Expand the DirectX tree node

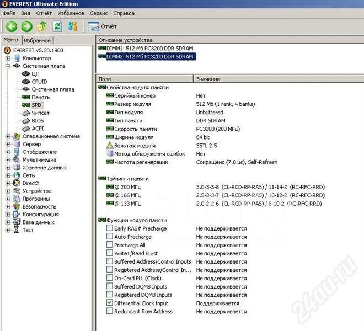point(8,183)
